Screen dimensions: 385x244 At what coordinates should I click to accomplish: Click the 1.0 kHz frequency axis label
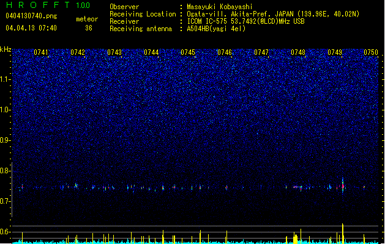pos(6,110)
